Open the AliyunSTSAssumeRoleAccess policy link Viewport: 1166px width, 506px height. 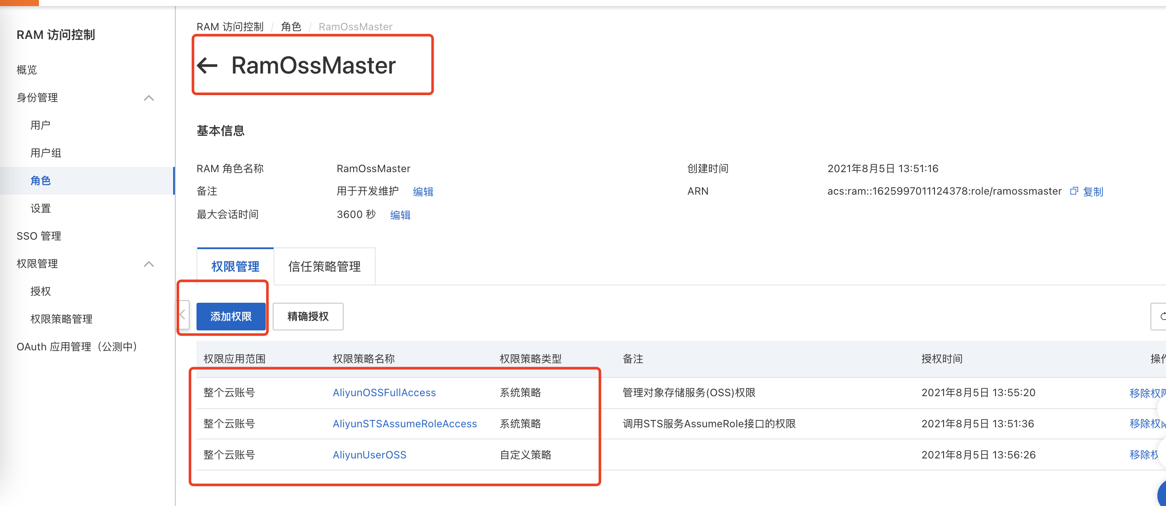tap(405, 424)
